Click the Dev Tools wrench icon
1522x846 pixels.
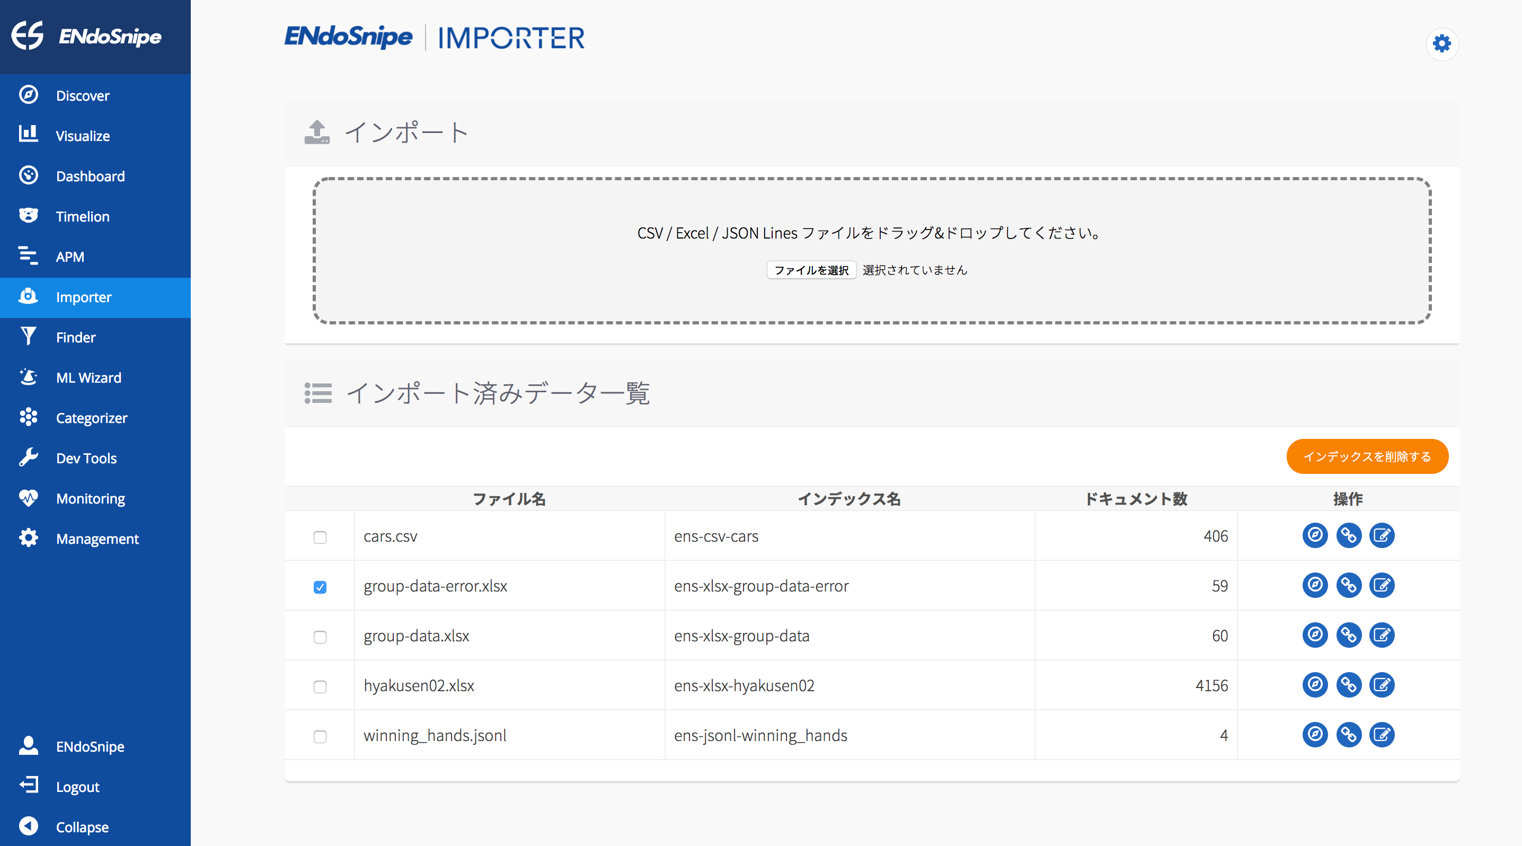click(x=28, y=457)
